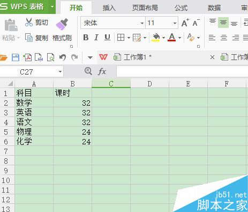The height and width of the screenshot is (212, 248).
Task: Switch to the 插入 tab
Action: tap(109, 8)
